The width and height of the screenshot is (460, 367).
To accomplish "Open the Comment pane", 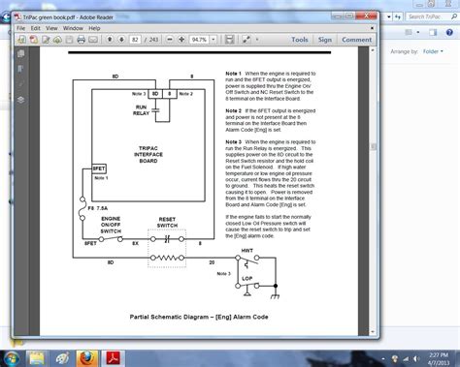I will click(x=357, y=40).
